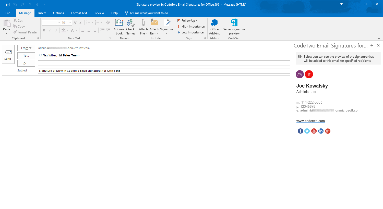Click the Subject text field
The image size is (383, 209).
(164, 71)
